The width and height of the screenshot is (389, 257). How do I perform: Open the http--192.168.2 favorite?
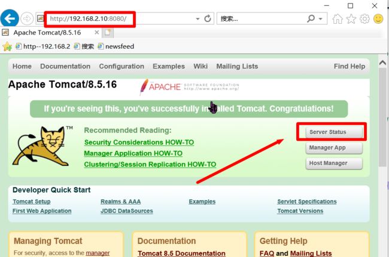pyautogui.click(x=43, y=47)
